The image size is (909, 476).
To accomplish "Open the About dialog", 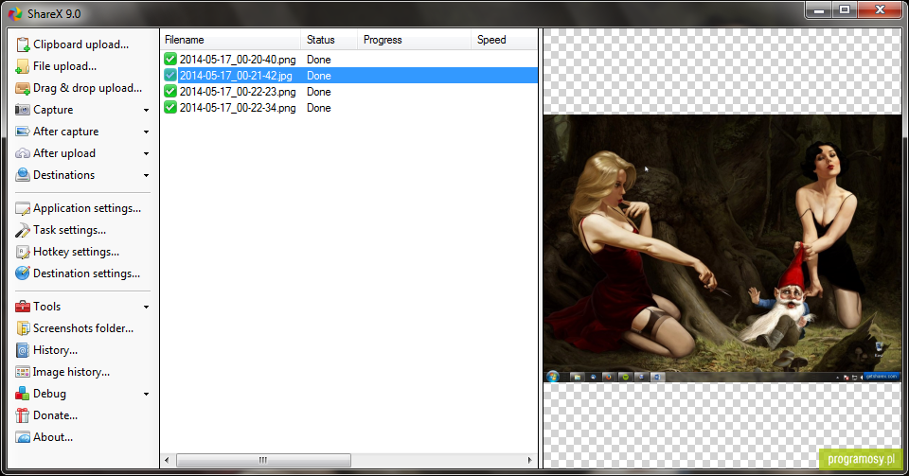I will pyautogui.click(x=53, y=437).
